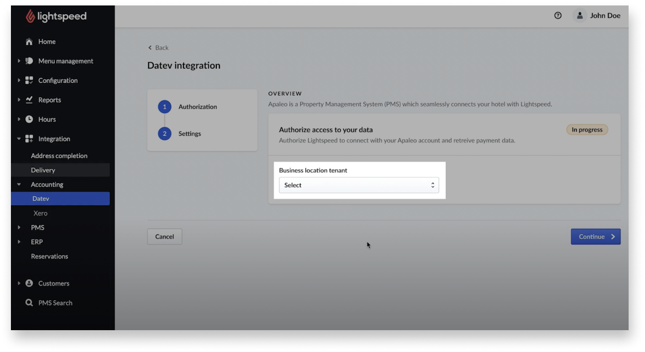Viewport: 645px width, 352px height.
Task: Expand the Reports section arrow
Action: point(19,99)
